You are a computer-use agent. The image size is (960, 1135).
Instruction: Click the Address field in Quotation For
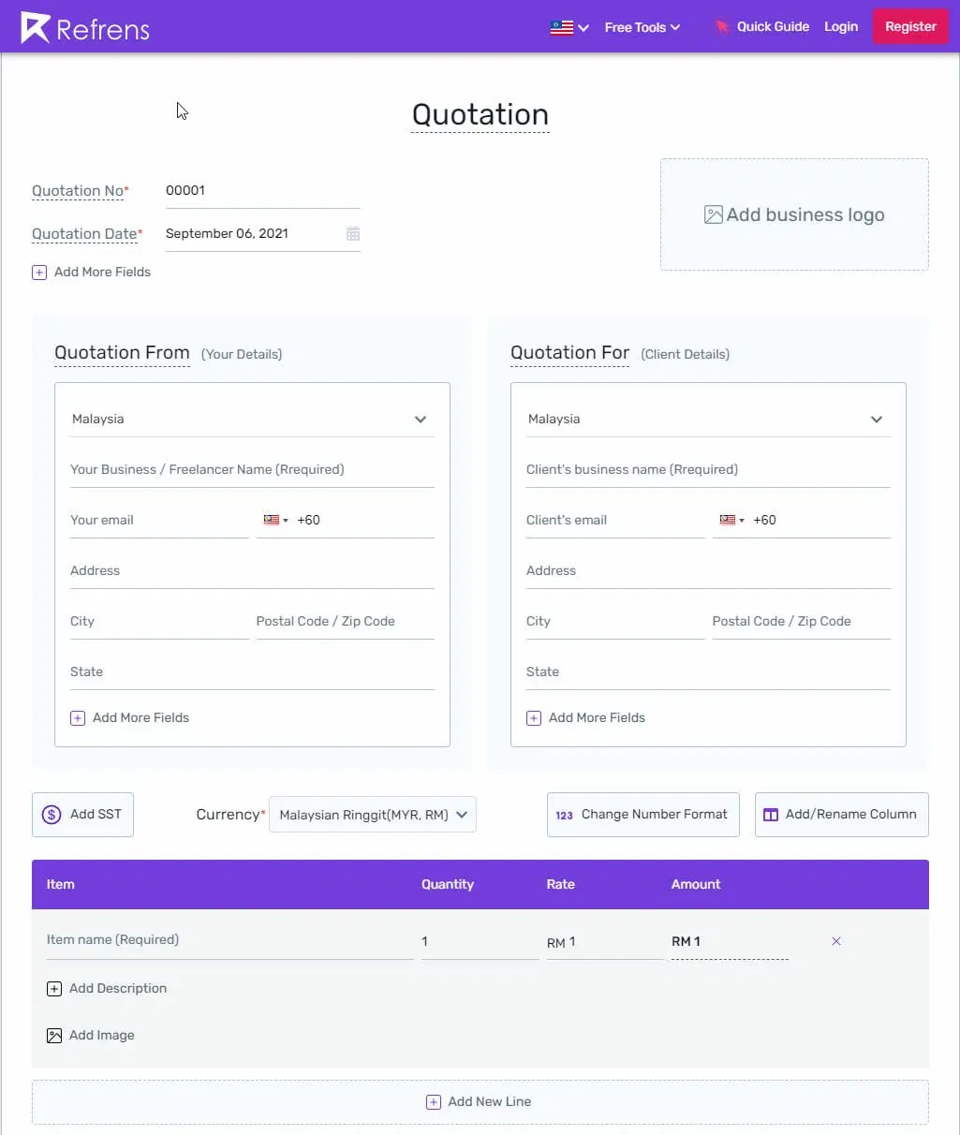[x=708, y=571]
